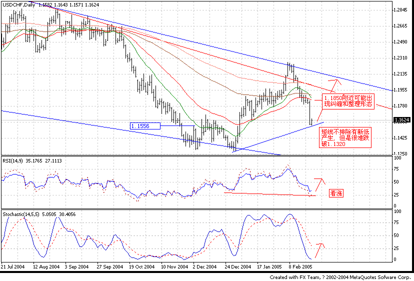Image resolution: width=414 pixels, height=281 pixels.
Task: Click the Stochastic panel's 25 scale label
Action: coord(396,248)
